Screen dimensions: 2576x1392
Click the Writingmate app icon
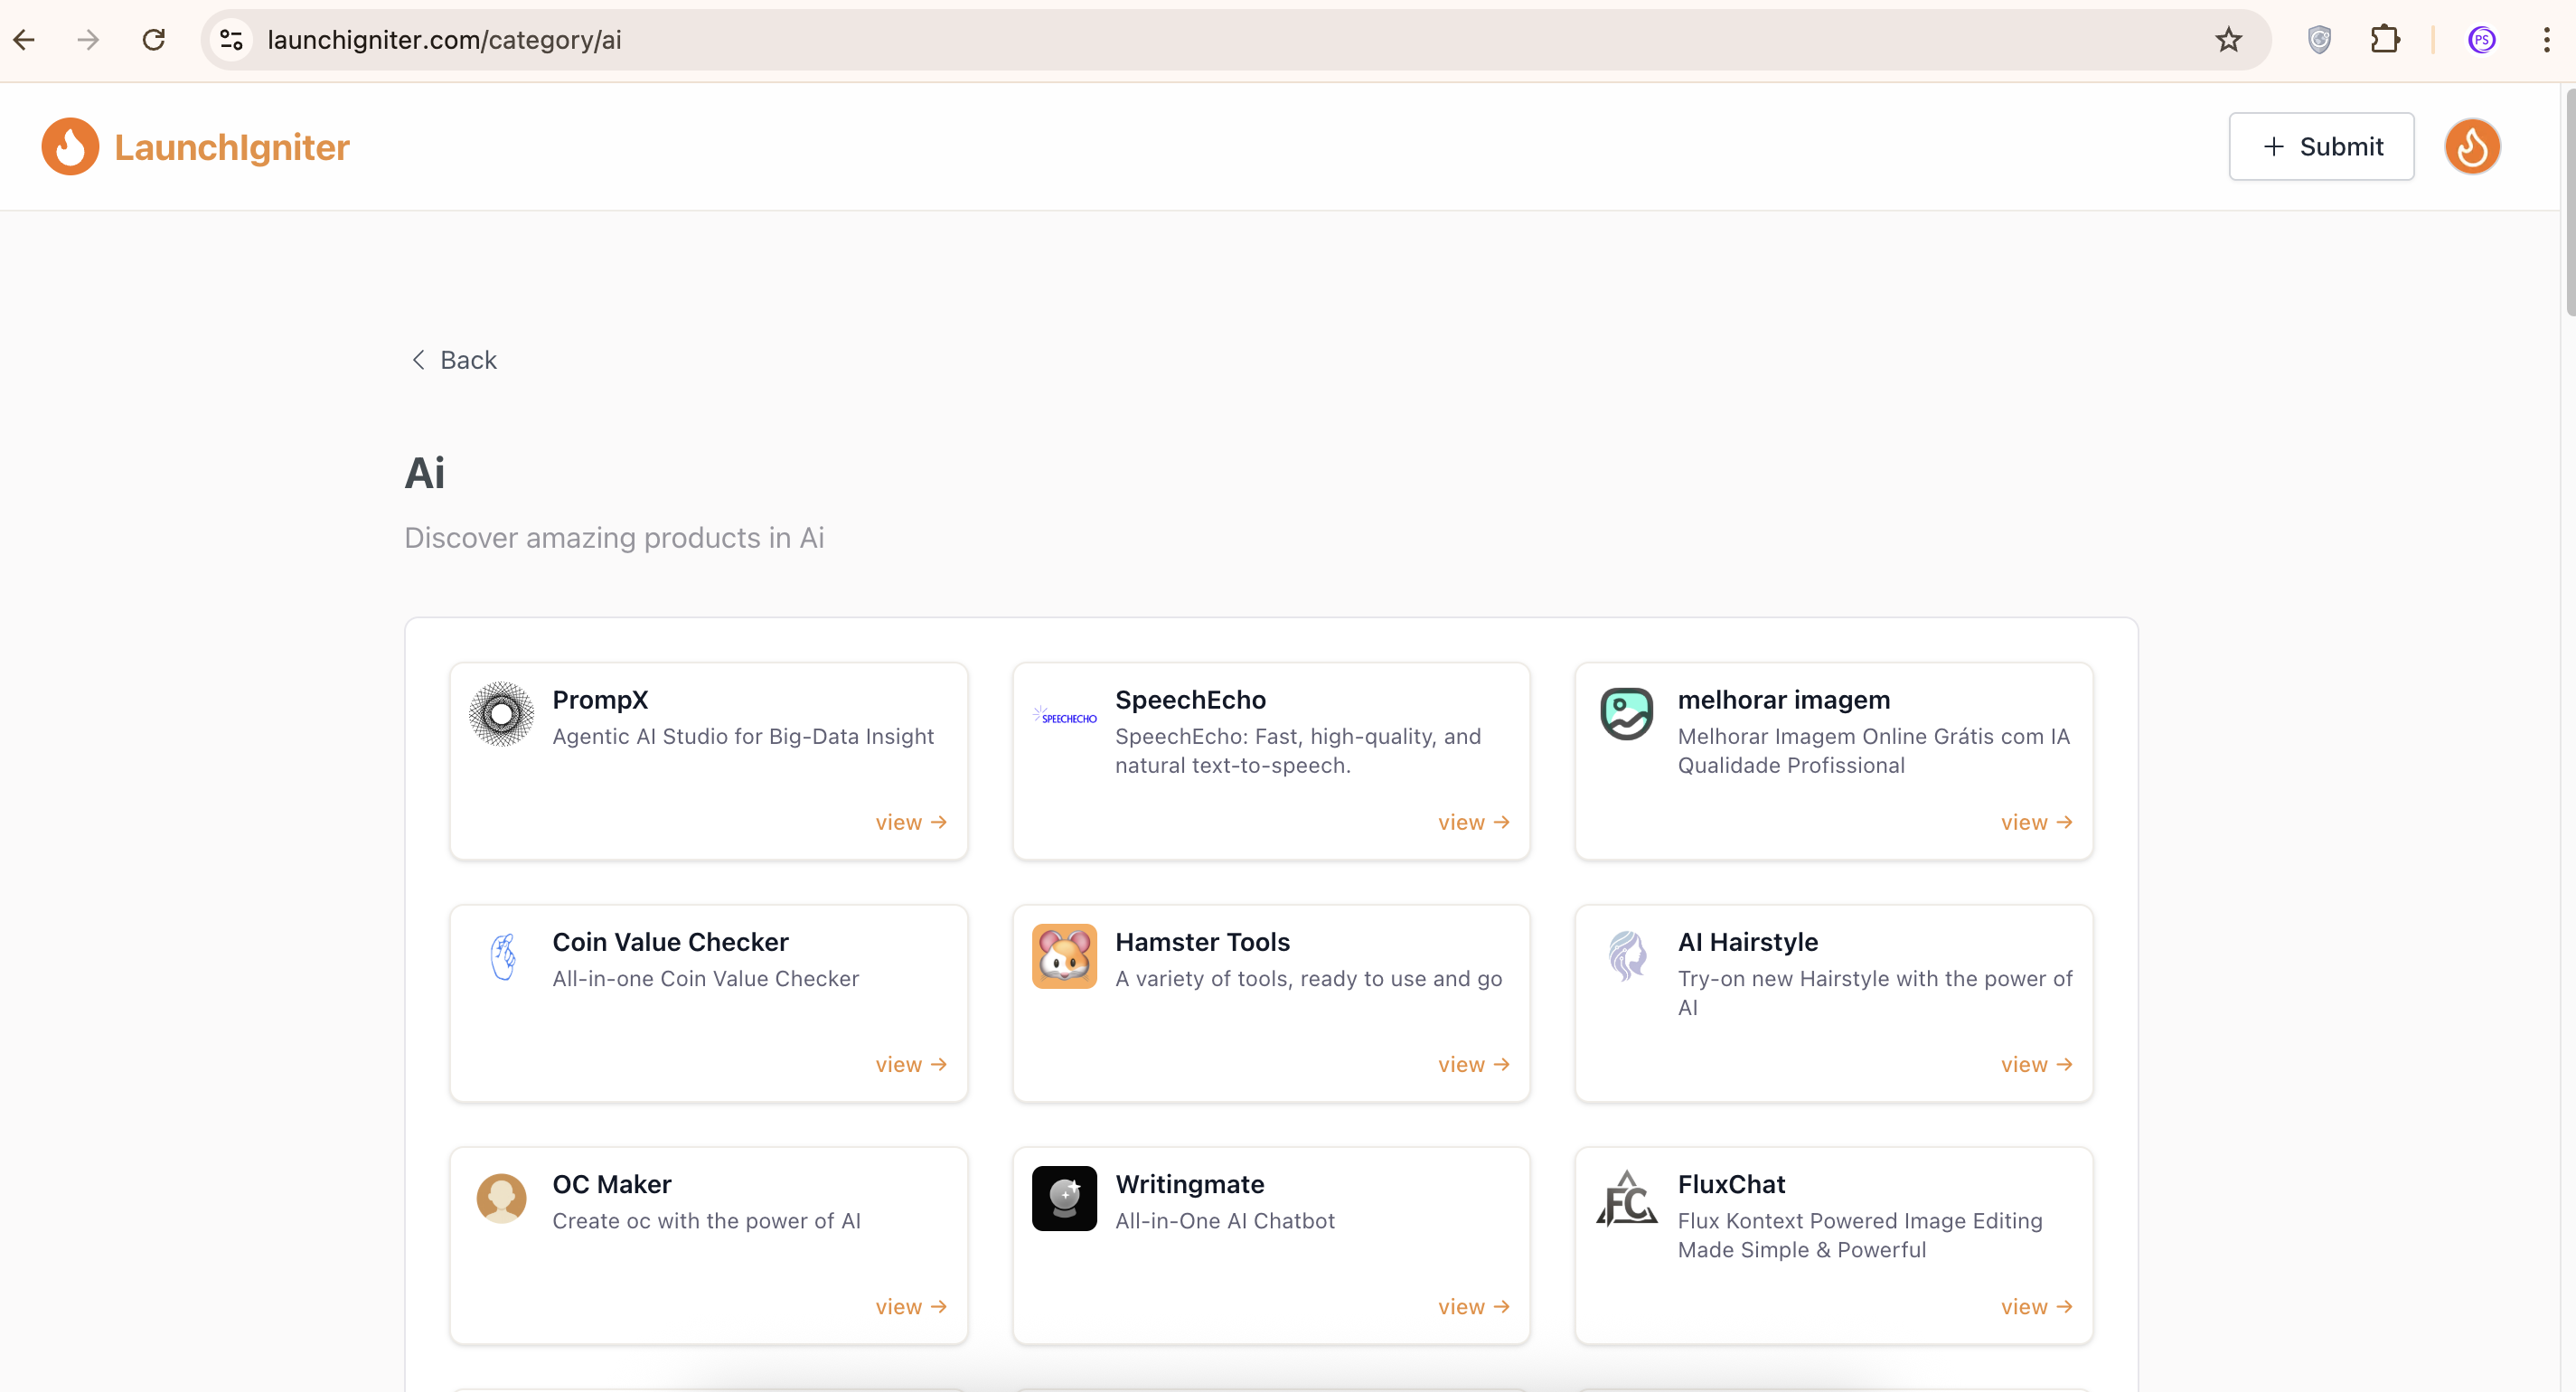1064,1198
